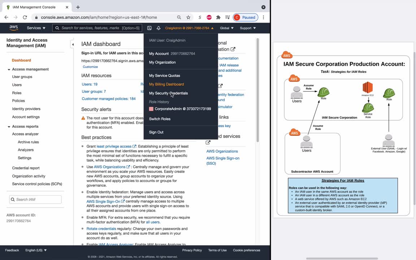416x260 pixels.
Task: Open the Extensions puzzle icon
Action: click(x=218, y=17)
